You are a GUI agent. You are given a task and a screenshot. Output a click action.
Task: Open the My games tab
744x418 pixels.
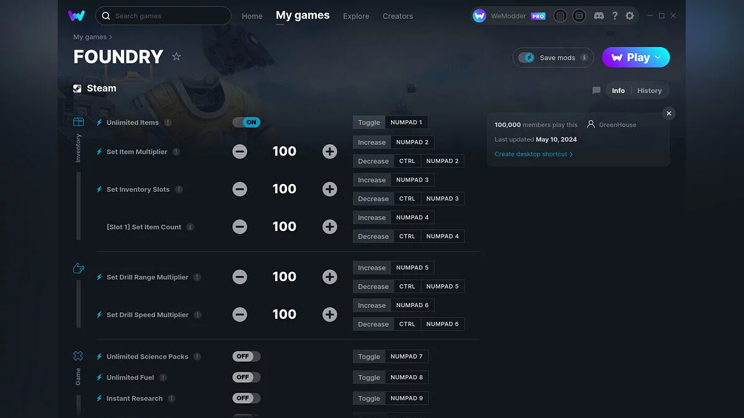[x=303, y=15]
